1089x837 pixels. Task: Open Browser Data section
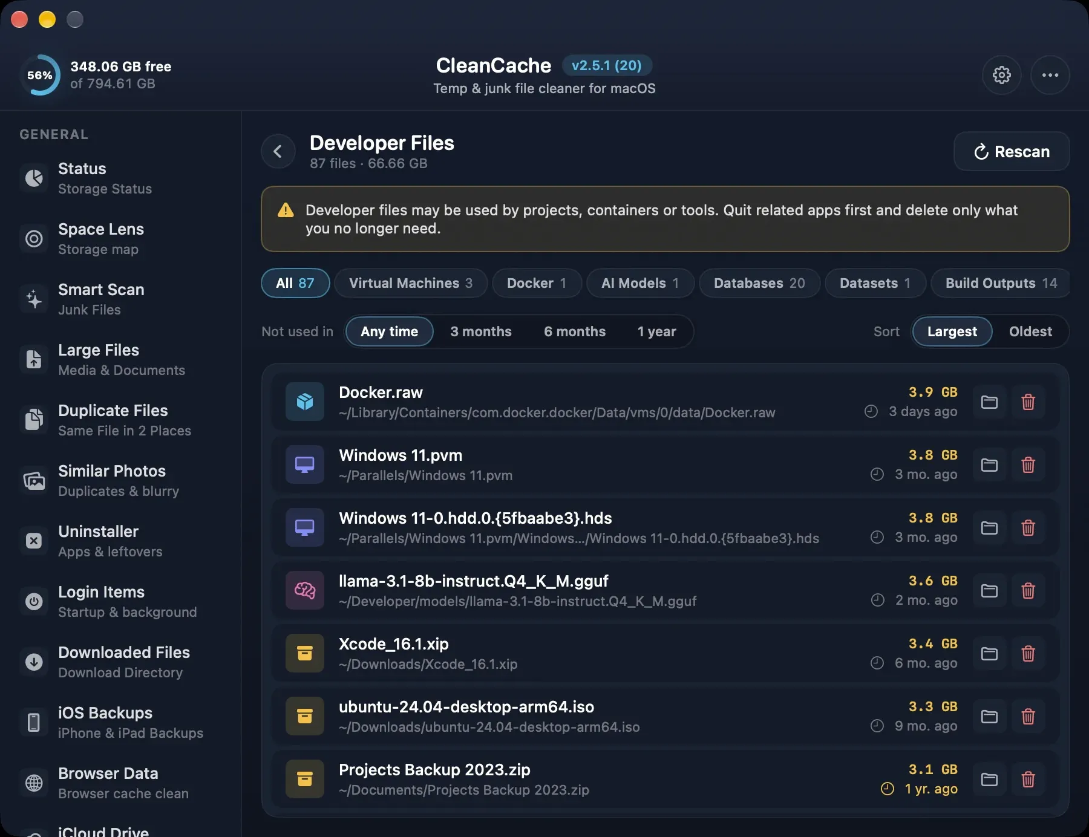(x=121, y=783)
